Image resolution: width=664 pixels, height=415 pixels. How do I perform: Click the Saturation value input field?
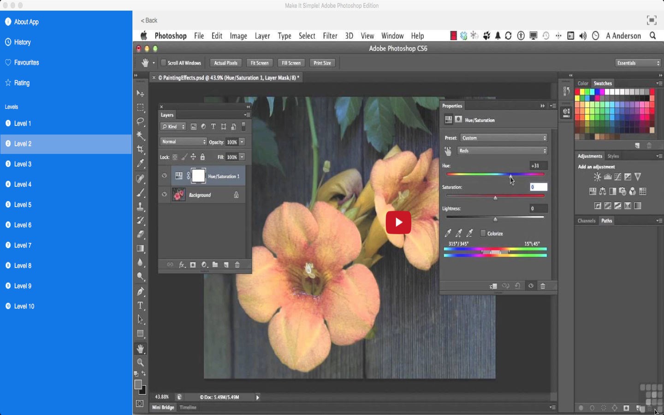(539, 187)
